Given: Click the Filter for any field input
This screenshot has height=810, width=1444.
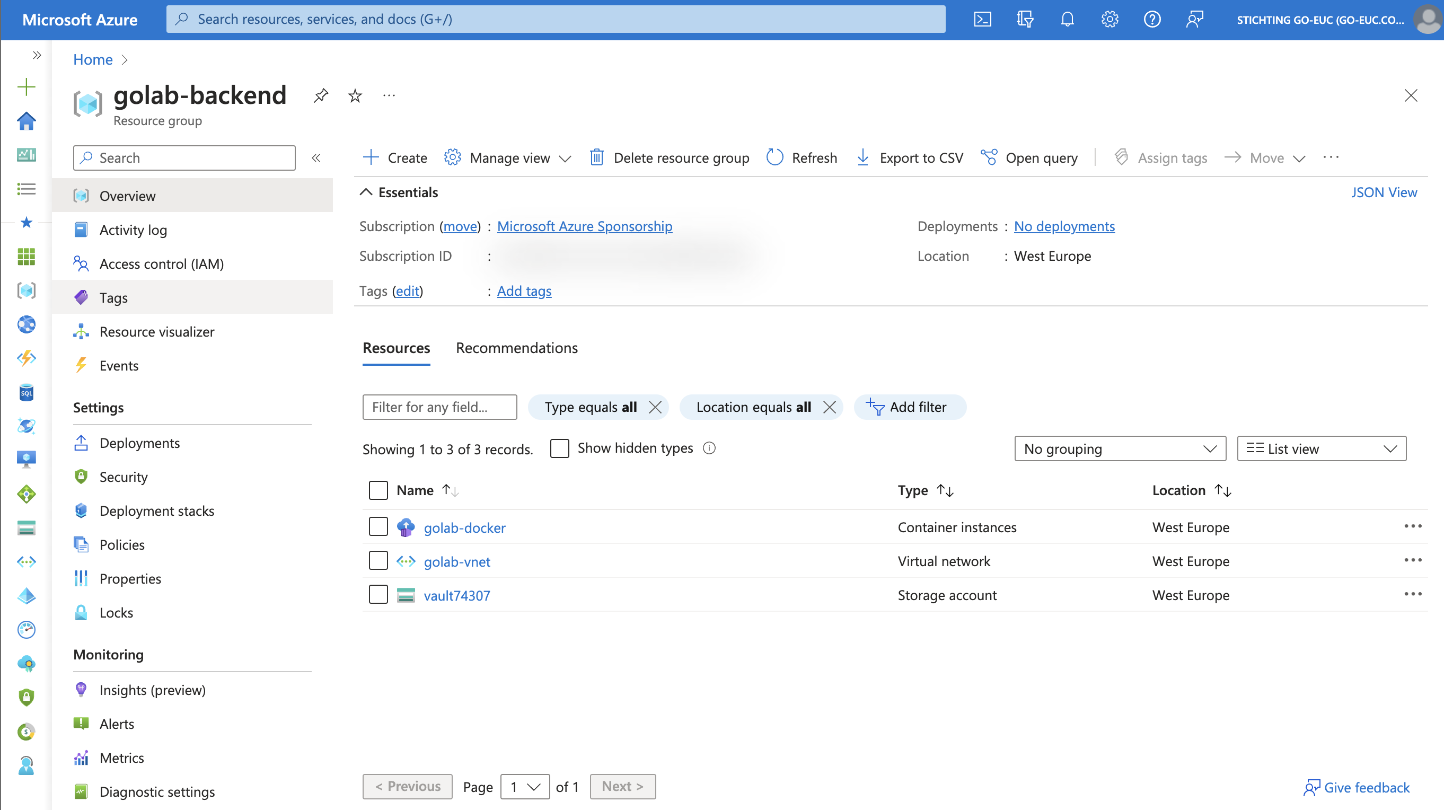Looking at the screenshot, I should 441,407.
